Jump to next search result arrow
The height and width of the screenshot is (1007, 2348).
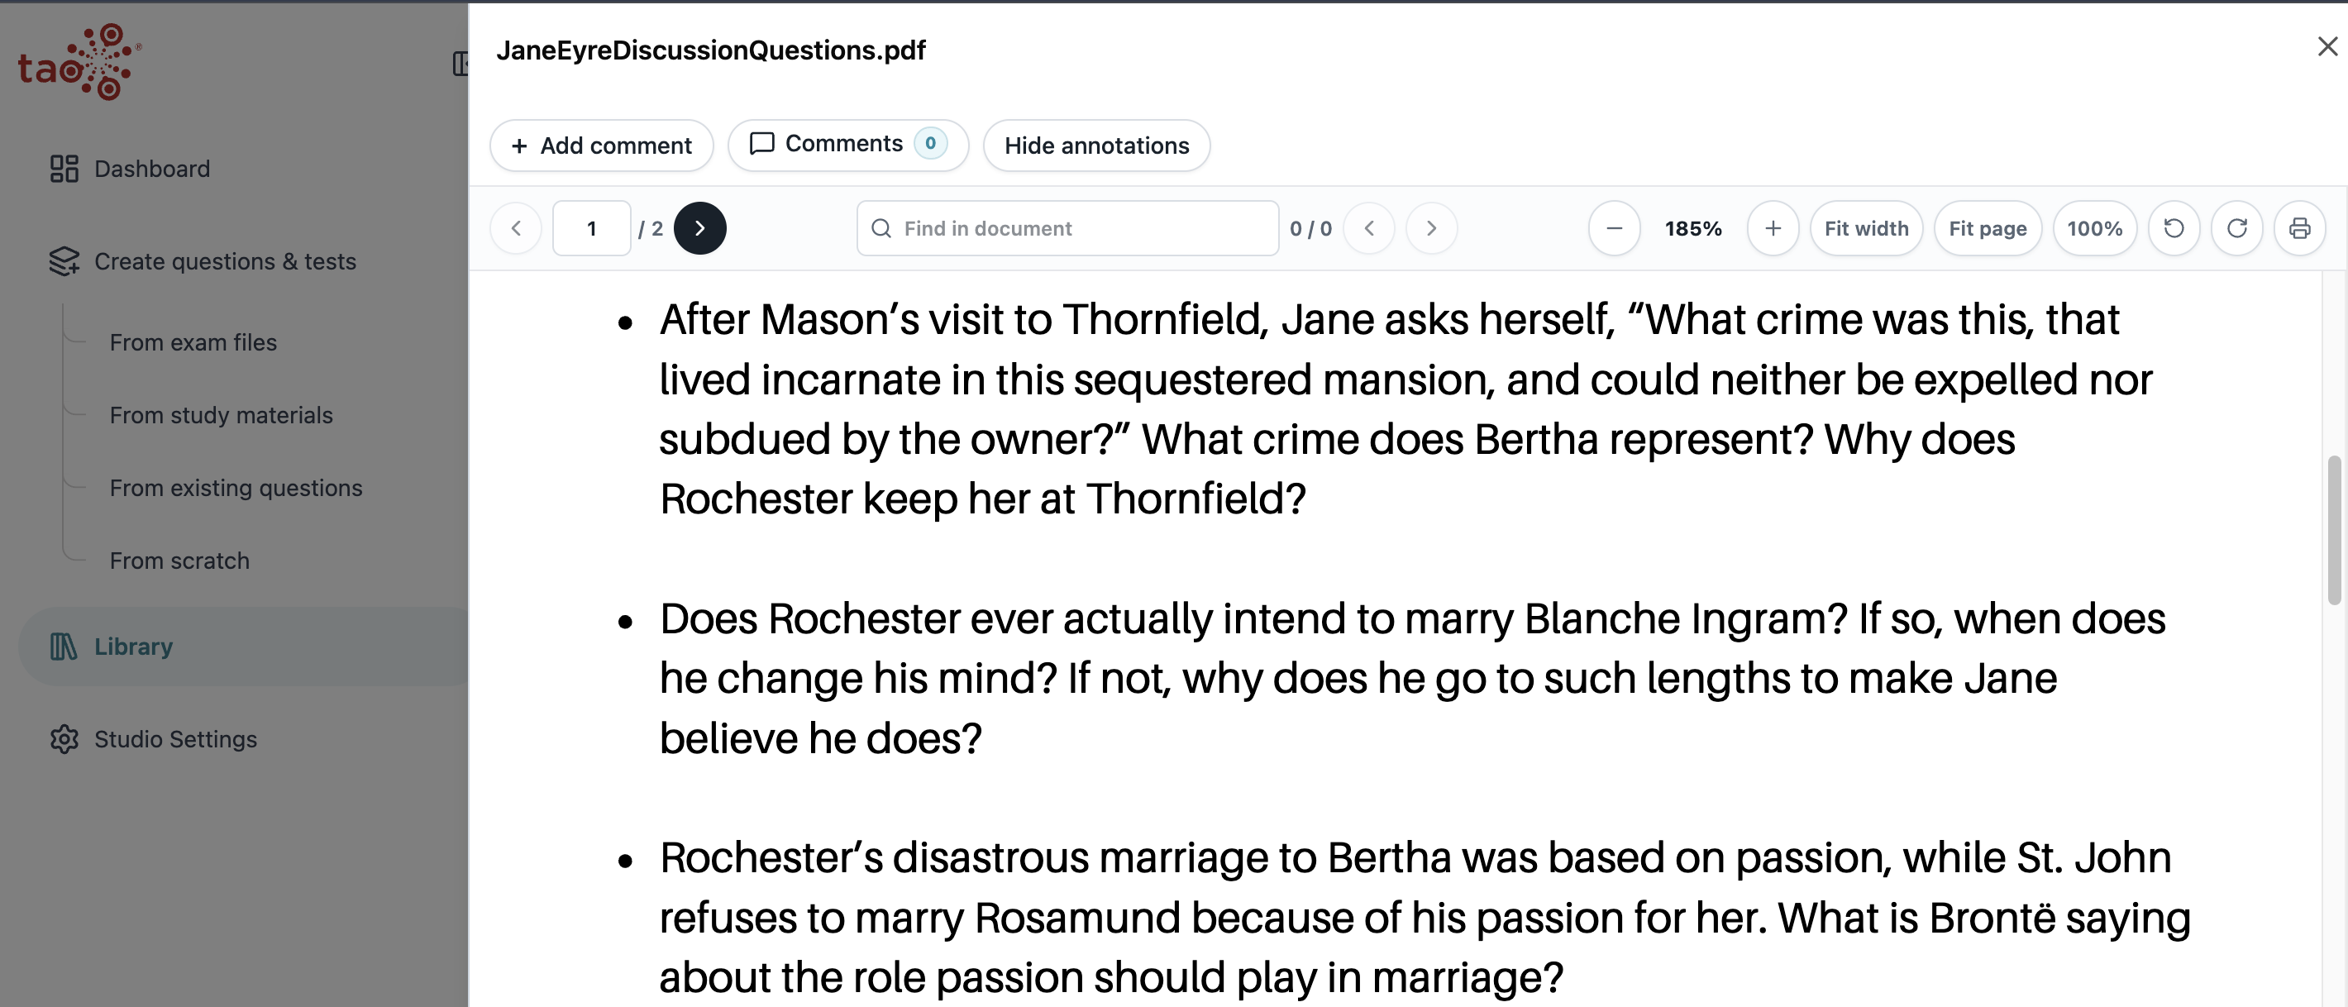coord(1431,228)
